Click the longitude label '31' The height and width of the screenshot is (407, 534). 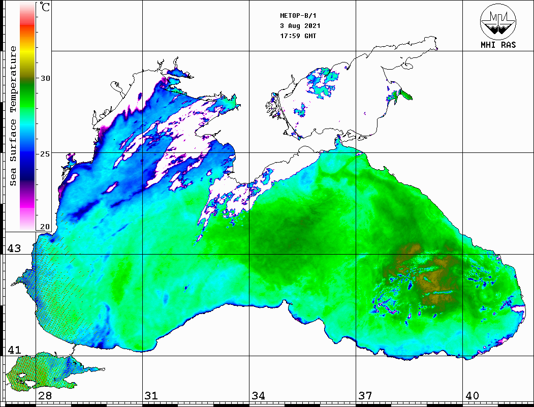click(x=151, y=395)
